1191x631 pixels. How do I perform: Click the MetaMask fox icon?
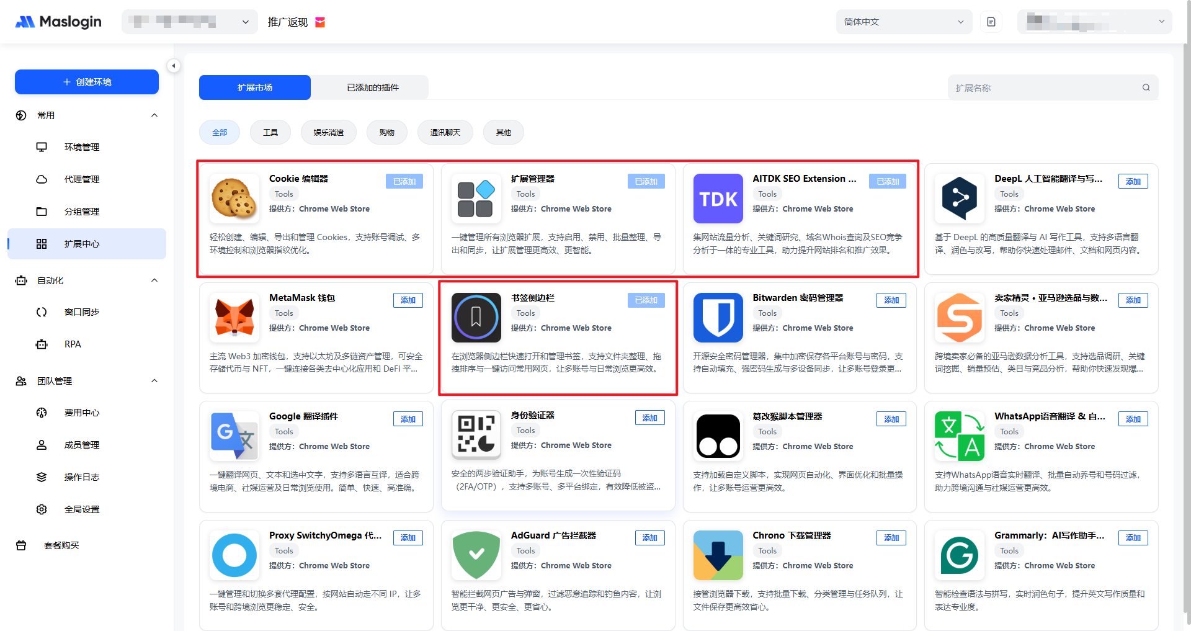click(234, 318)
